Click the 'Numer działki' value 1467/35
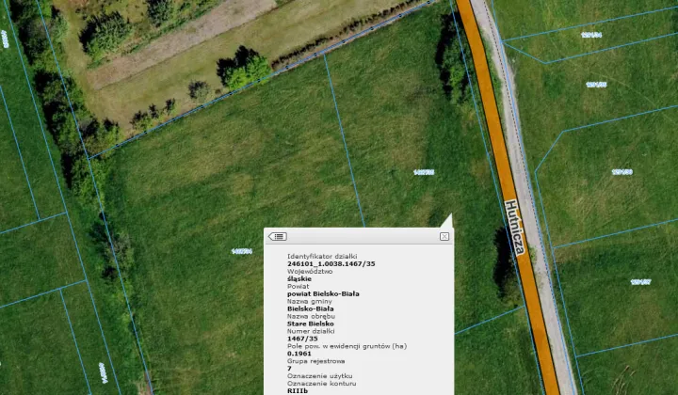678x395 pixels. click(x=302, y=339)
